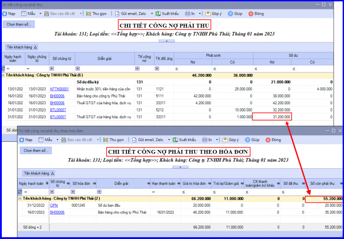Screen dimensions: 344x239
Task: Open the OPN voucher link in lower grid
Action: click(x=54, y=205)
